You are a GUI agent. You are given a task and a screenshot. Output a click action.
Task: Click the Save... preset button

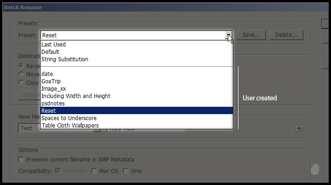[251, 35]
